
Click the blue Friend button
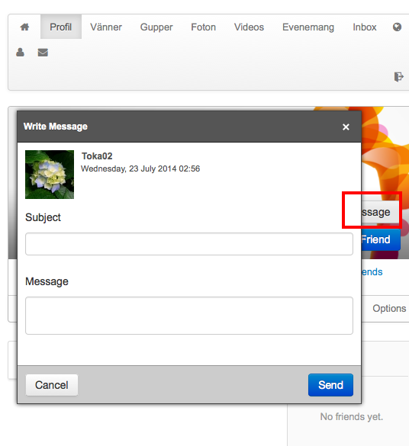click(x=381, y=239)
